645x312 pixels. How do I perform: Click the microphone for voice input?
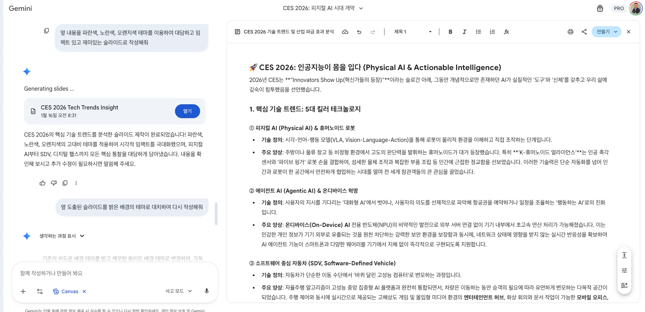point(207,291)
